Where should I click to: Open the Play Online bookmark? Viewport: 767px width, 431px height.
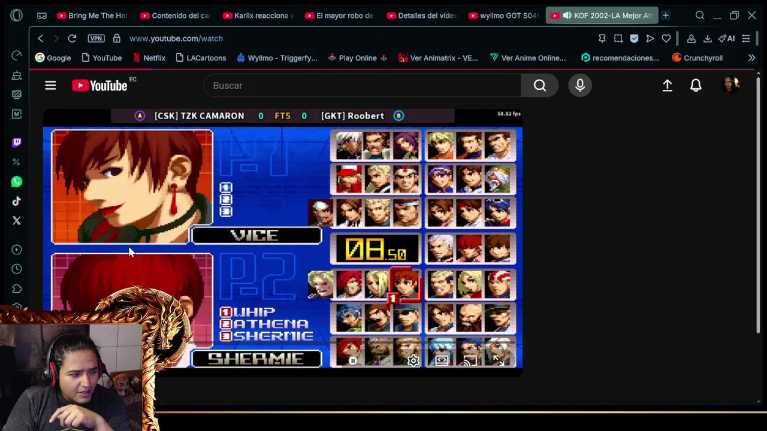point(358,58)
